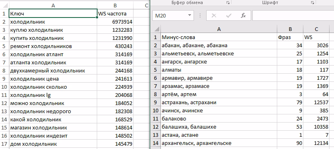This screenshot has height=149, width=334.
Task: Select frequency value 6973914
Action: 115,22
